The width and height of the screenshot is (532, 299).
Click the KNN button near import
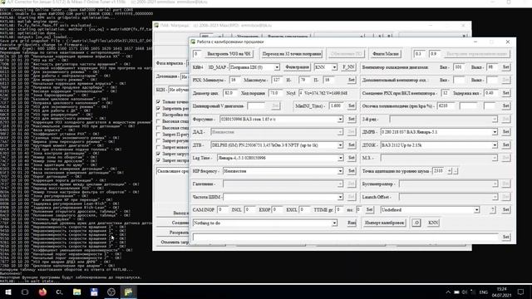pyautogui.click(x=433, y=223)
